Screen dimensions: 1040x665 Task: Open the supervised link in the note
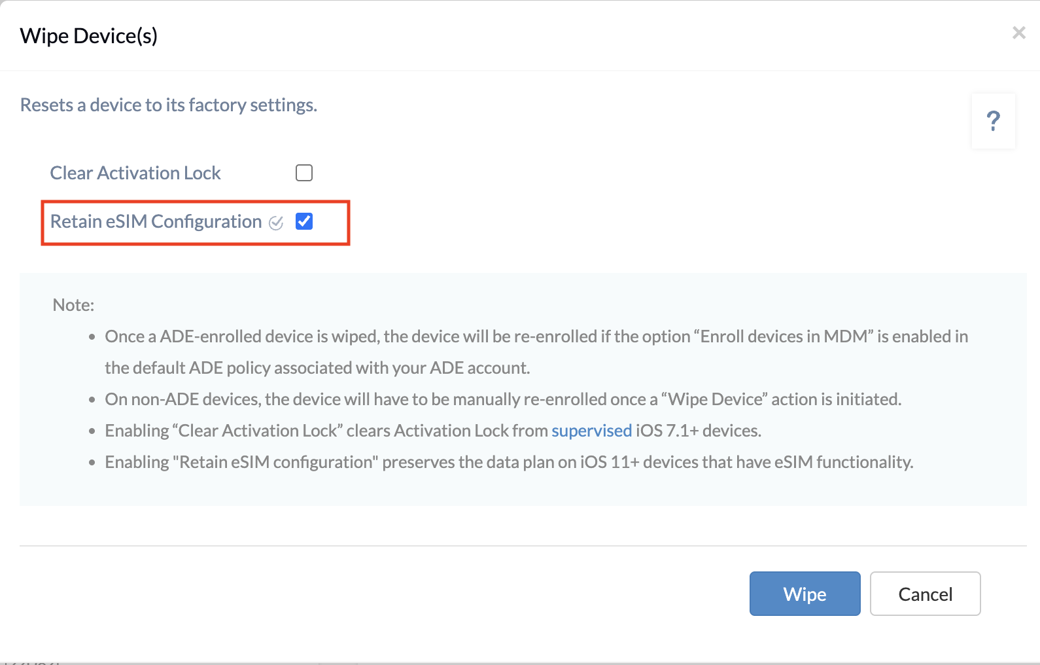tap(591, 431)
